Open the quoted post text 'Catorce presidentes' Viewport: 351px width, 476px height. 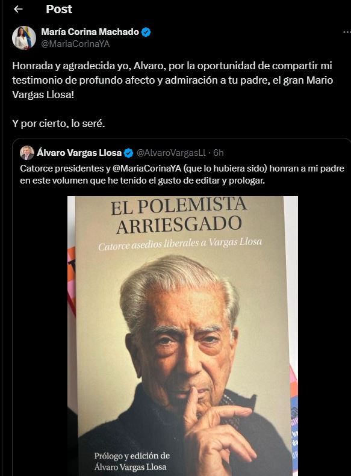182,175
